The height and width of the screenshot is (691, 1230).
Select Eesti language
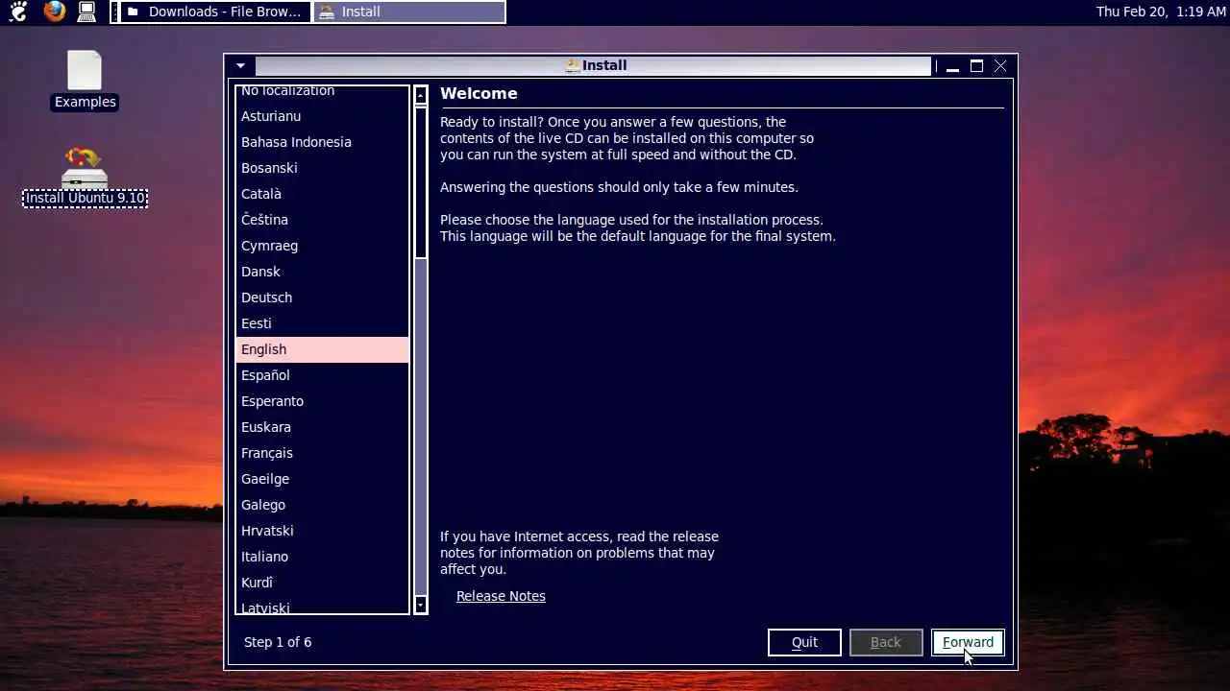click(323, 323)
